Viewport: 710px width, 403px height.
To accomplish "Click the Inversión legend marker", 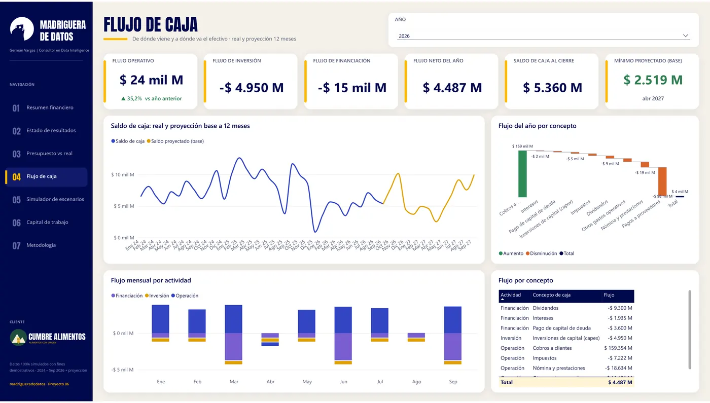I will 147,296.
